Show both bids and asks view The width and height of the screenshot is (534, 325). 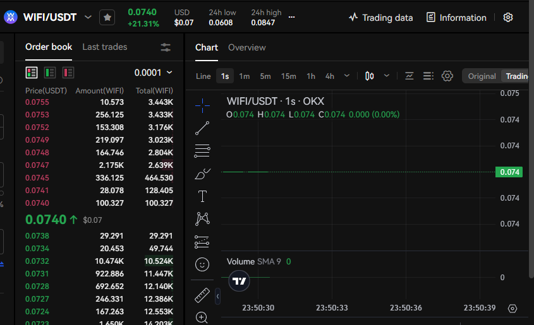32,73
